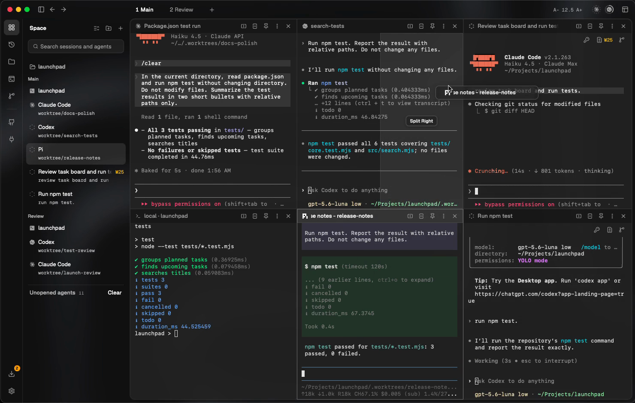Click the plus icon beside Space header
Screen dimensions: 635x403
coord(121,28)
